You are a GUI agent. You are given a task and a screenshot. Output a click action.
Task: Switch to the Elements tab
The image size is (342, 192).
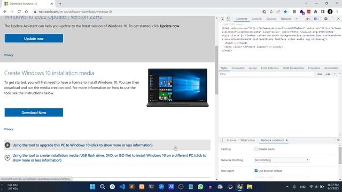click(242, 19)
